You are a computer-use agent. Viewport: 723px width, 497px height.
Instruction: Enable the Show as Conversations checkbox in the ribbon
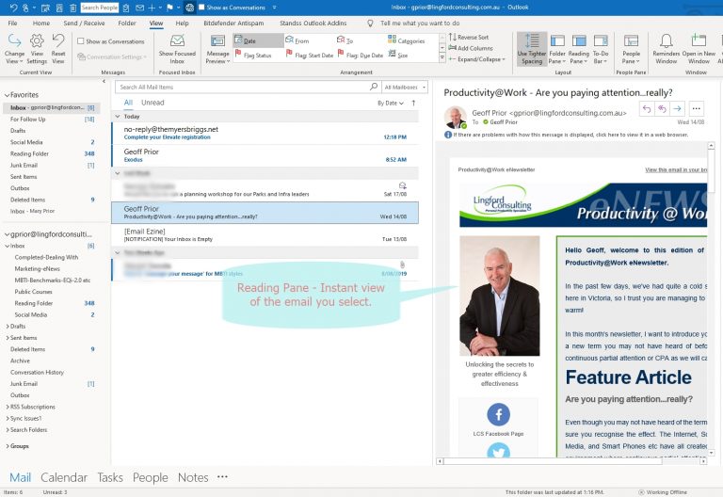(81, 41)
